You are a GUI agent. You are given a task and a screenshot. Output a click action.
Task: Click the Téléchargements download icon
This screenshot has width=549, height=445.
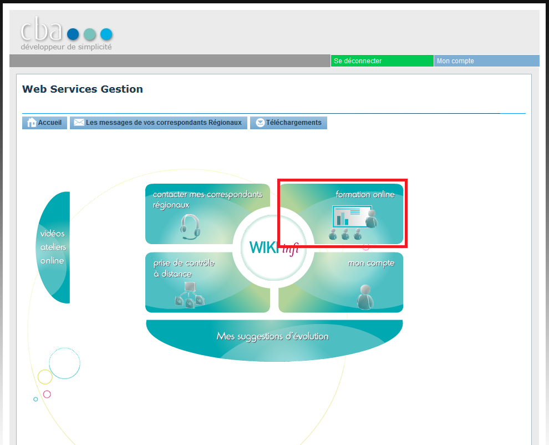[x=260, y=123]
